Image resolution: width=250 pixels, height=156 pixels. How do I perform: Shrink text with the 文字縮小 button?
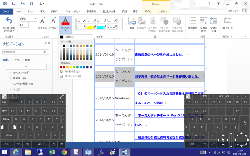pos(53,23)
